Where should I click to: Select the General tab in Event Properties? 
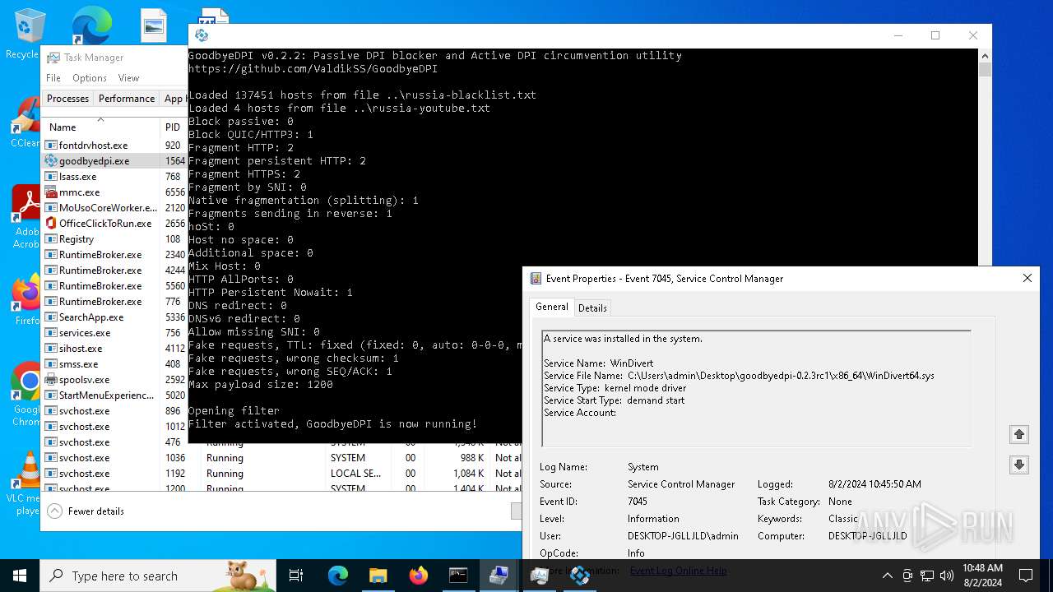tap(552, 307)
